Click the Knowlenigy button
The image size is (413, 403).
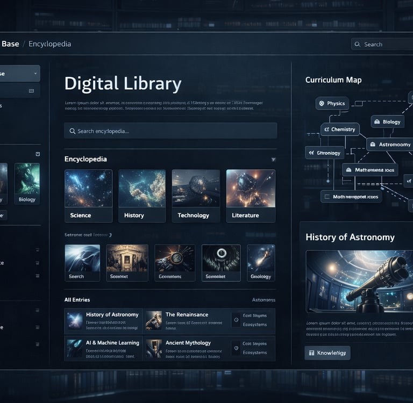pos(327,352)
